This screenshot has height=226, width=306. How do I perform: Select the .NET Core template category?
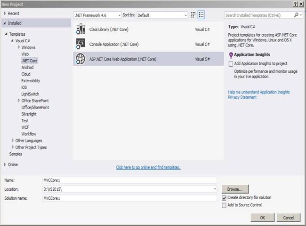pyautogui.click(x=30, y=61)
